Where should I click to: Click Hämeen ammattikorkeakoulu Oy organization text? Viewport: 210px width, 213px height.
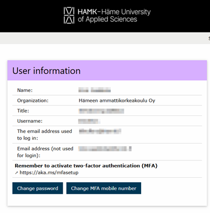[117, 100]
